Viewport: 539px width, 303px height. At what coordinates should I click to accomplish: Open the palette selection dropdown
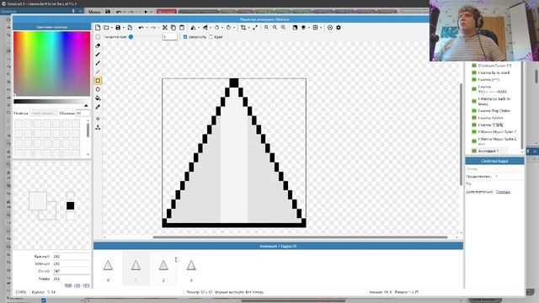43,113
